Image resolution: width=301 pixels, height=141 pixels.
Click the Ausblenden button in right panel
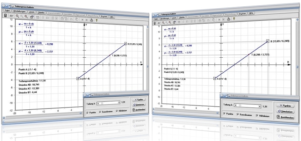coord(285,118)
